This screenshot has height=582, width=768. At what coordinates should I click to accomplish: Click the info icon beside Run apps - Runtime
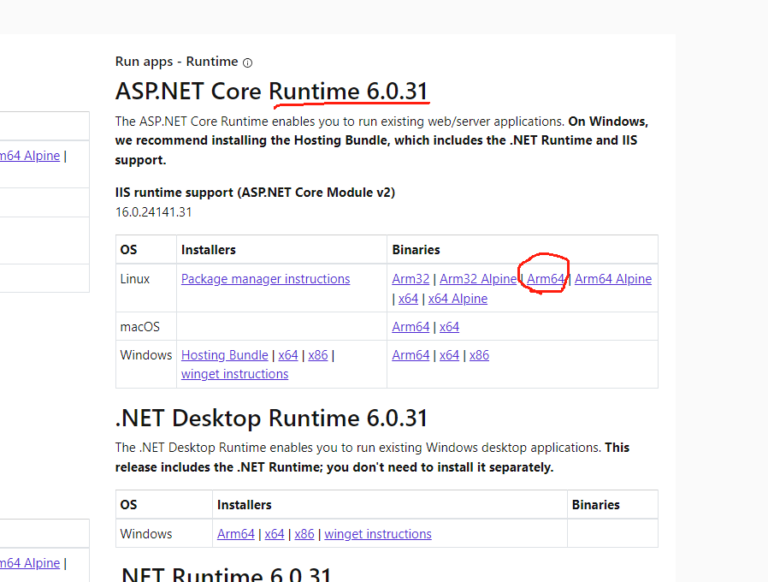tap(248, 62)
